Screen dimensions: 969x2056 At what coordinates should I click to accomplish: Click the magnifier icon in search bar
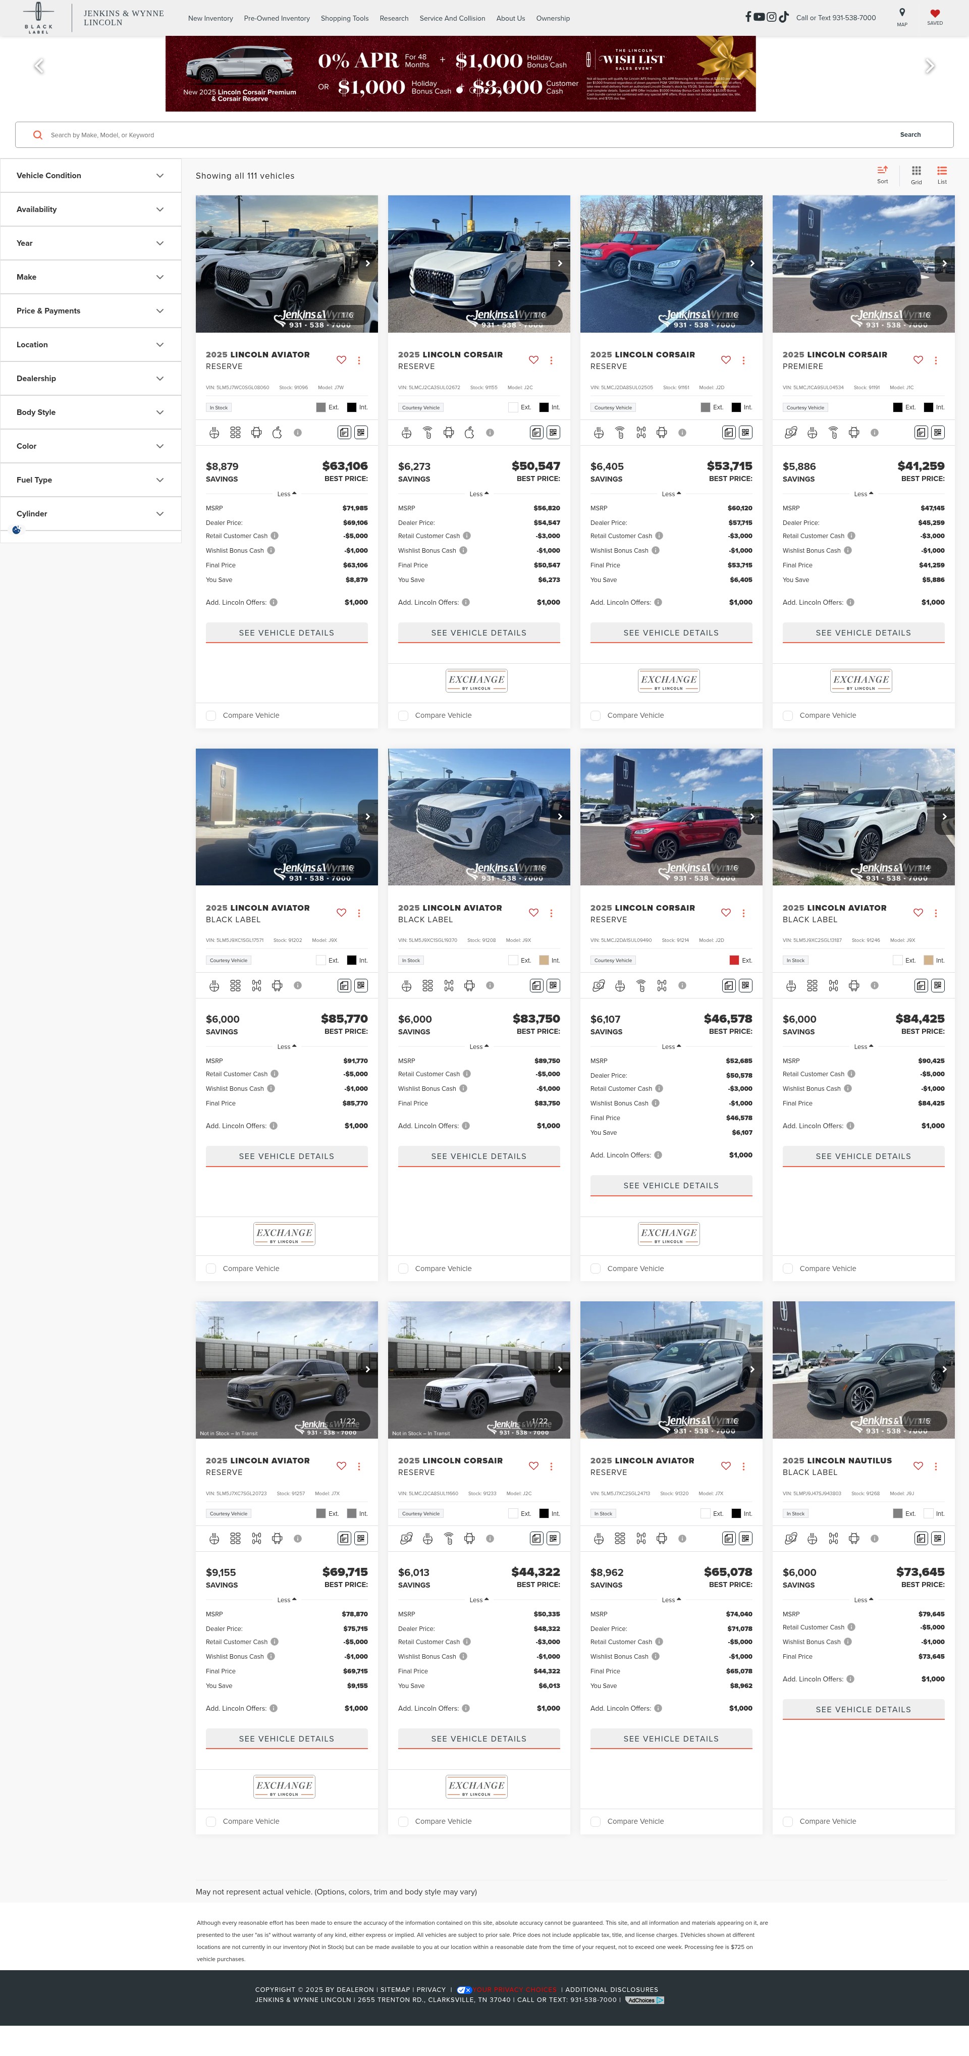pyautogui.click(x=37, y=135)
